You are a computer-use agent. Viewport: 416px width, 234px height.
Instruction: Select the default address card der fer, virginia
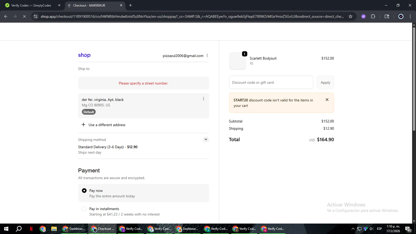click(x=143, y=106)
